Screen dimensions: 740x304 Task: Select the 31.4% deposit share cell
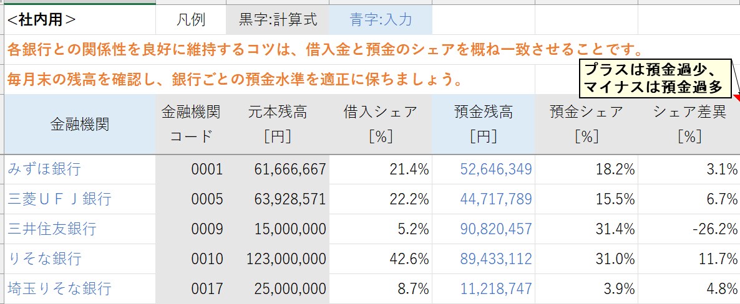click(x=586, y=229)
